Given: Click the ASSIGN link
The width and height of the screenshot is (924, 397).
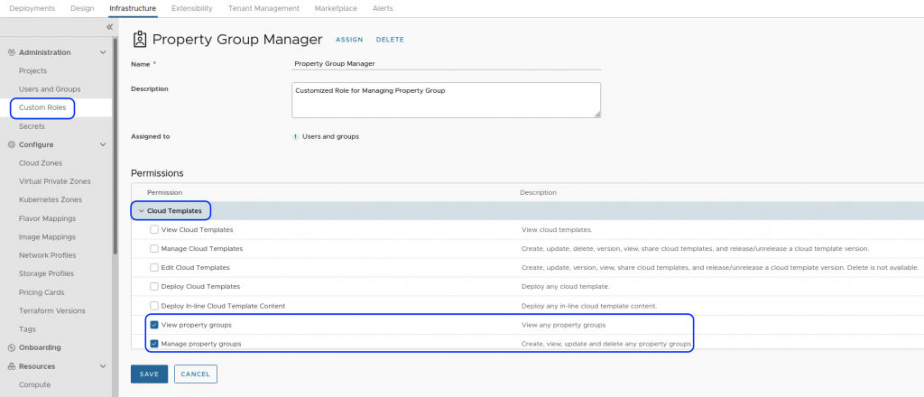Looking at the screenshot, I should [x=349, y=40].
